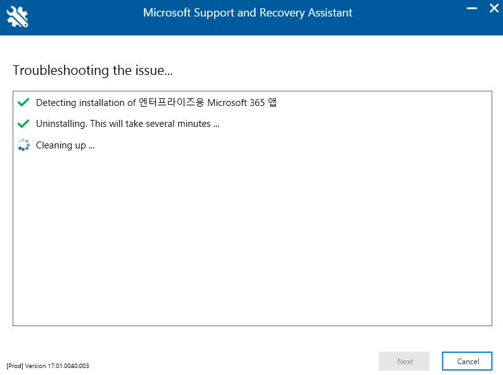Screen dimensions: 503x375
Task: Cancel the troubleshooting process
Action: [x=467, y=361]
